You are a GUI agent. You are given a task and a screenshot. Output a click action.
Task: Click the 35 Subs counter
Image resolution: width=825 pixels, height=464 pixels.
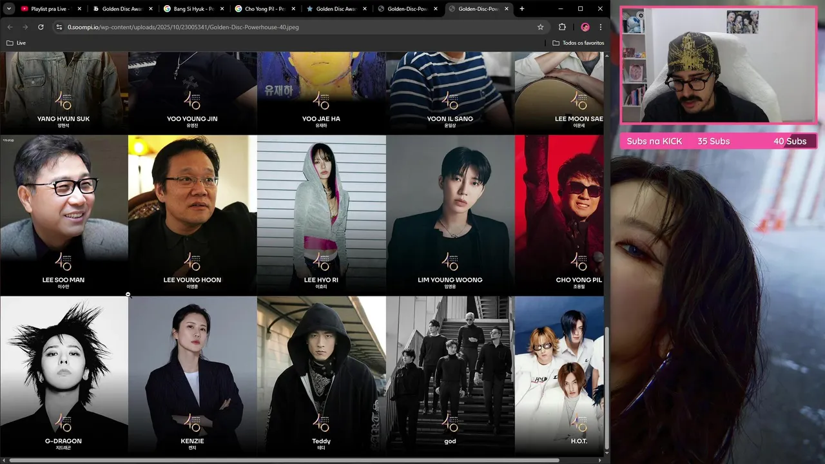pos(713,141)
